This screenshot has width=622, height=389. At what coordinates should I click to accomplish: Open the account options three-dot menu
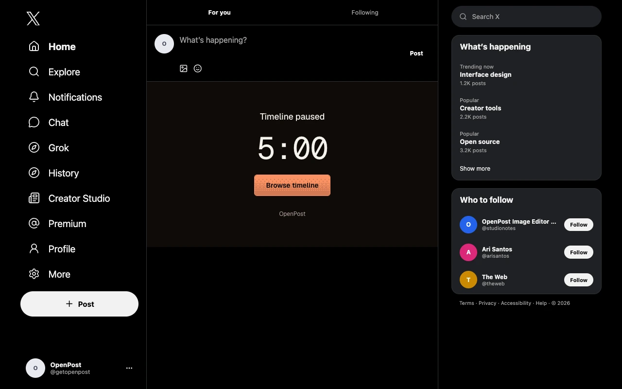pos(129,368)
